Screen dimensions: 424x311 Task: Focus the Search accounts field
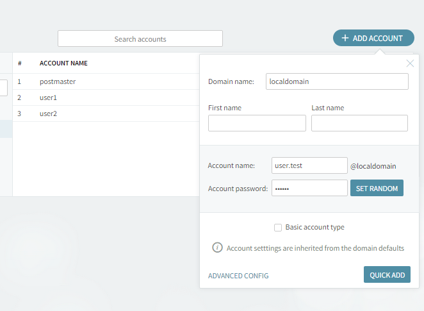140,39
